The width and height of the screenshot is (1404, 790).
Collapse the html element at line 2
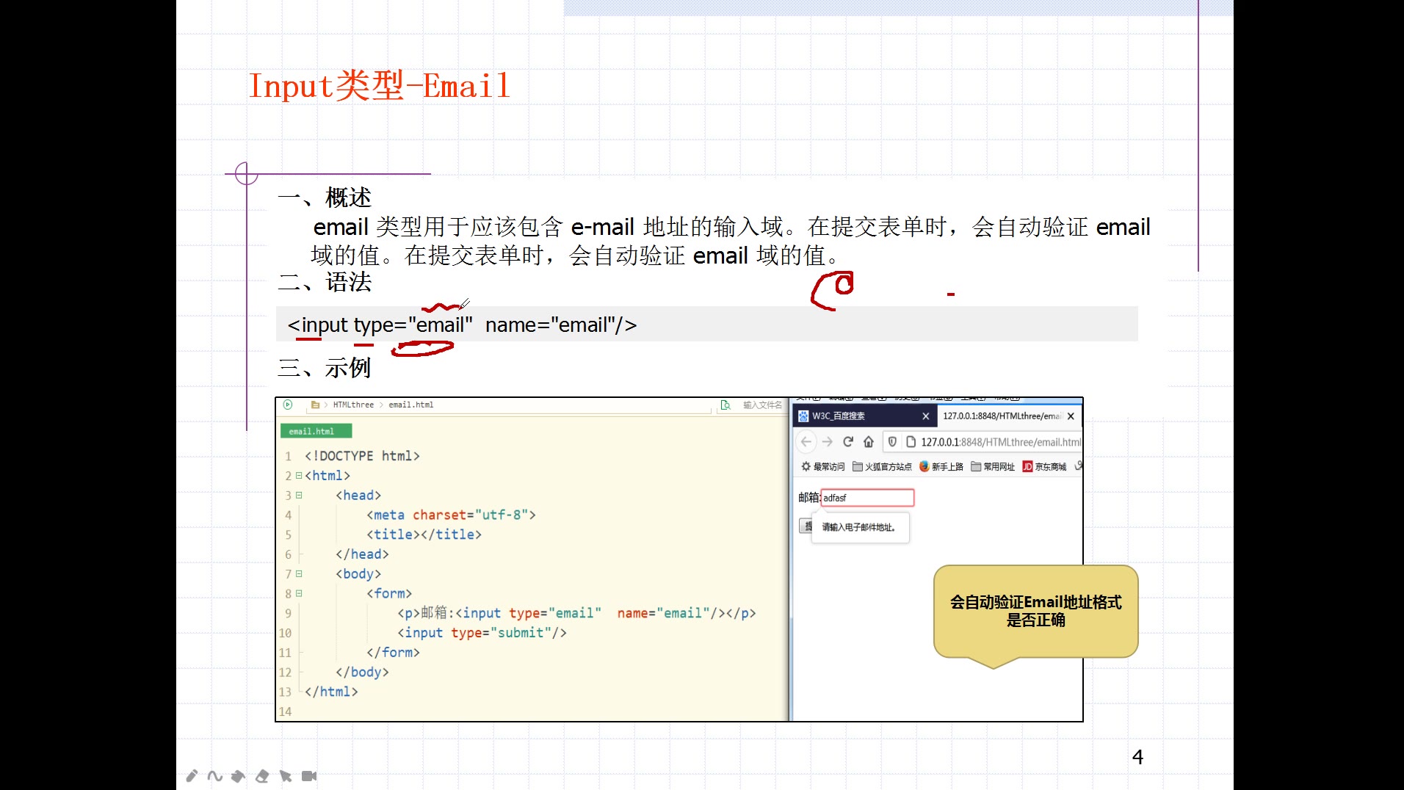[x=297, y=475]
